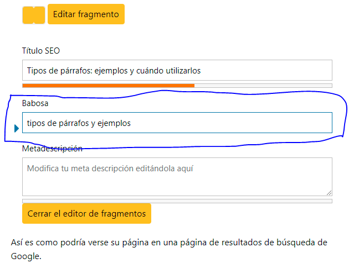The height and width of the screenshot is (274, 354).
Task: Edit the Babosa slug field
Action: coord(177,123)
